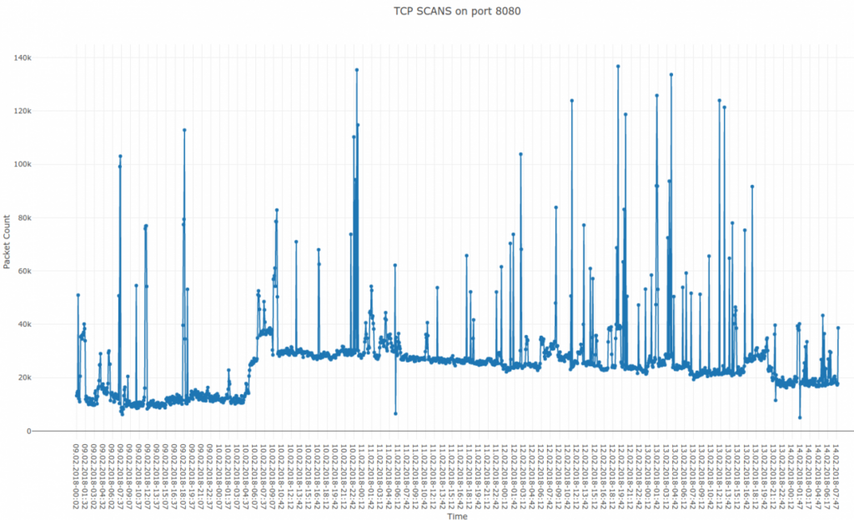Select the 40k y-axis tick label
854x520 pixels.
click(x=24, y=324)
